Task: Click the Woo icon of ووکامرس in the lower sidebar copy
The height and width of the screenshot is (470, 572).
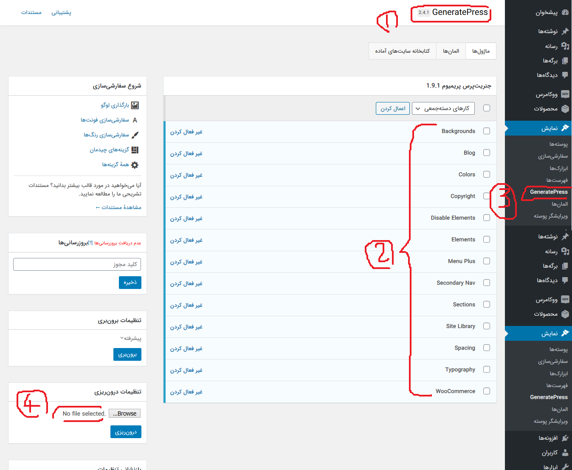Action: [x=565, y=299]
